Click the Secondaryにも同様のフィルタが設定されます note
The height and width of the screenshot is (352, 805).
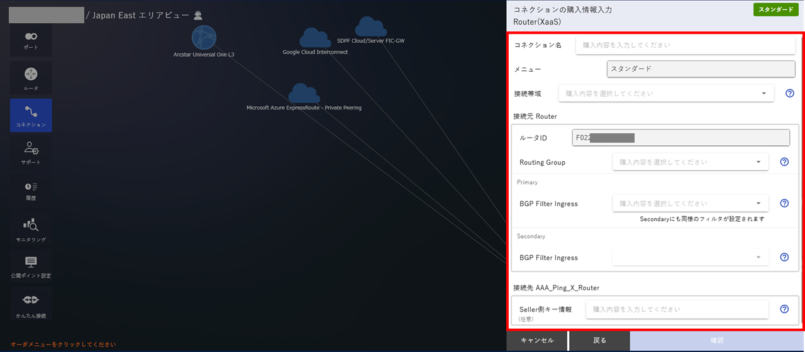702,219
